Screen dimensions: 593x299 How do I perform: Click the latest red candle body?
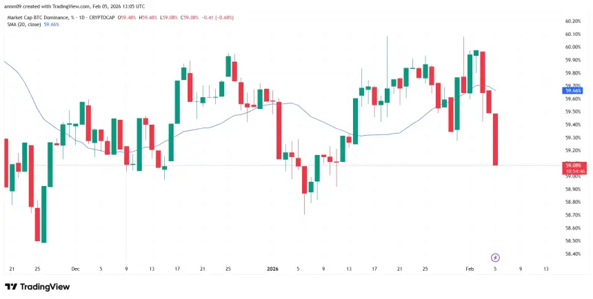pyautogui.click(x=495, y=139)
